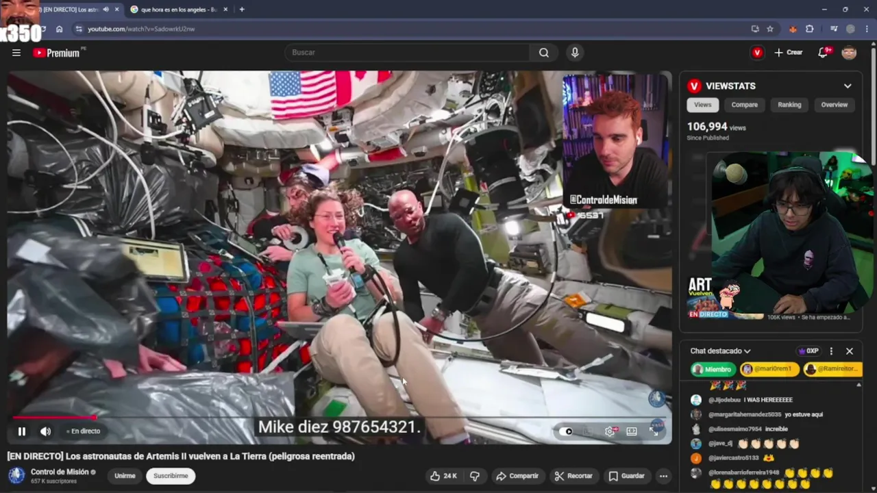Save the video with Guardar
Image resolution: width=877 pixels, height=493 pixels.
[x=627, y=476]
